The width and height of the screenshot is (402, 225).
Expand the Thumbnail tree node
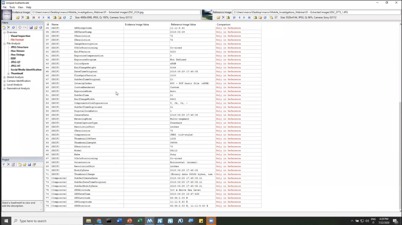point(9,74)
